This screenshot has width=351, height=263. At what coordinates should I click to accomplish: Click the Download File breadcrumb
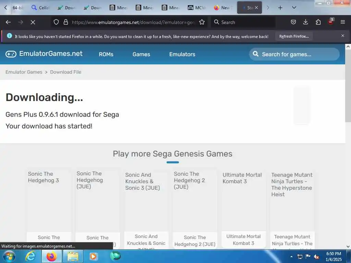click(x=65, y=72)
